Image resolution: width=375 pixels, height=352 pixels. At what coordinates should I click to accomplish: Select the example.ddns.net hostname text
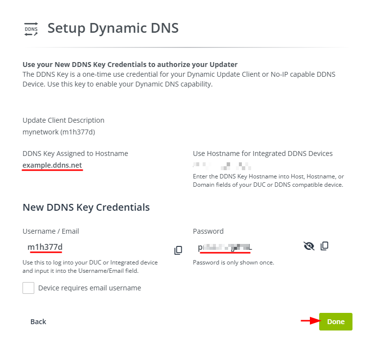click(x=52, y=165)
